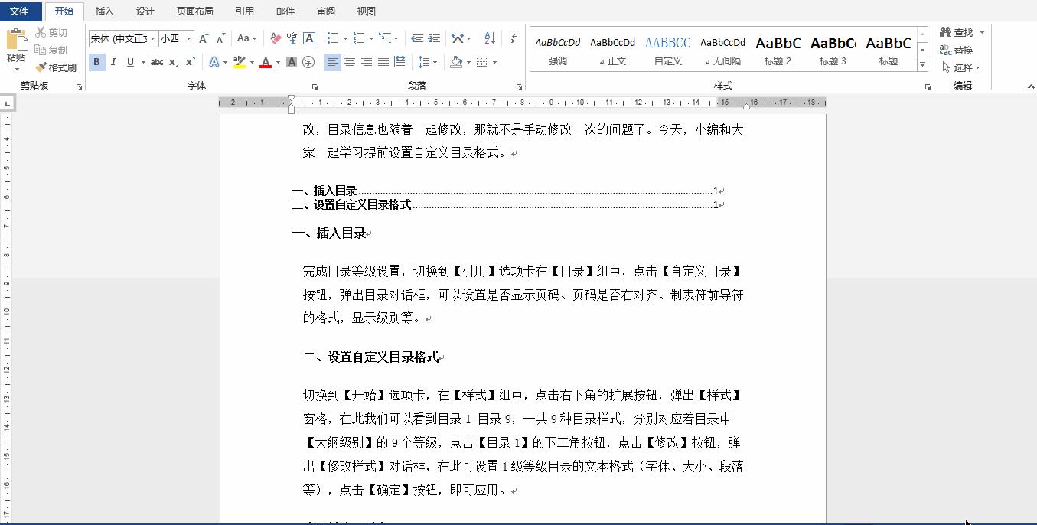Expand the Select (选择) dropdown
The height and width of the screenshot is (525, 1037).
pyautogui.click(x=960, y=67)
